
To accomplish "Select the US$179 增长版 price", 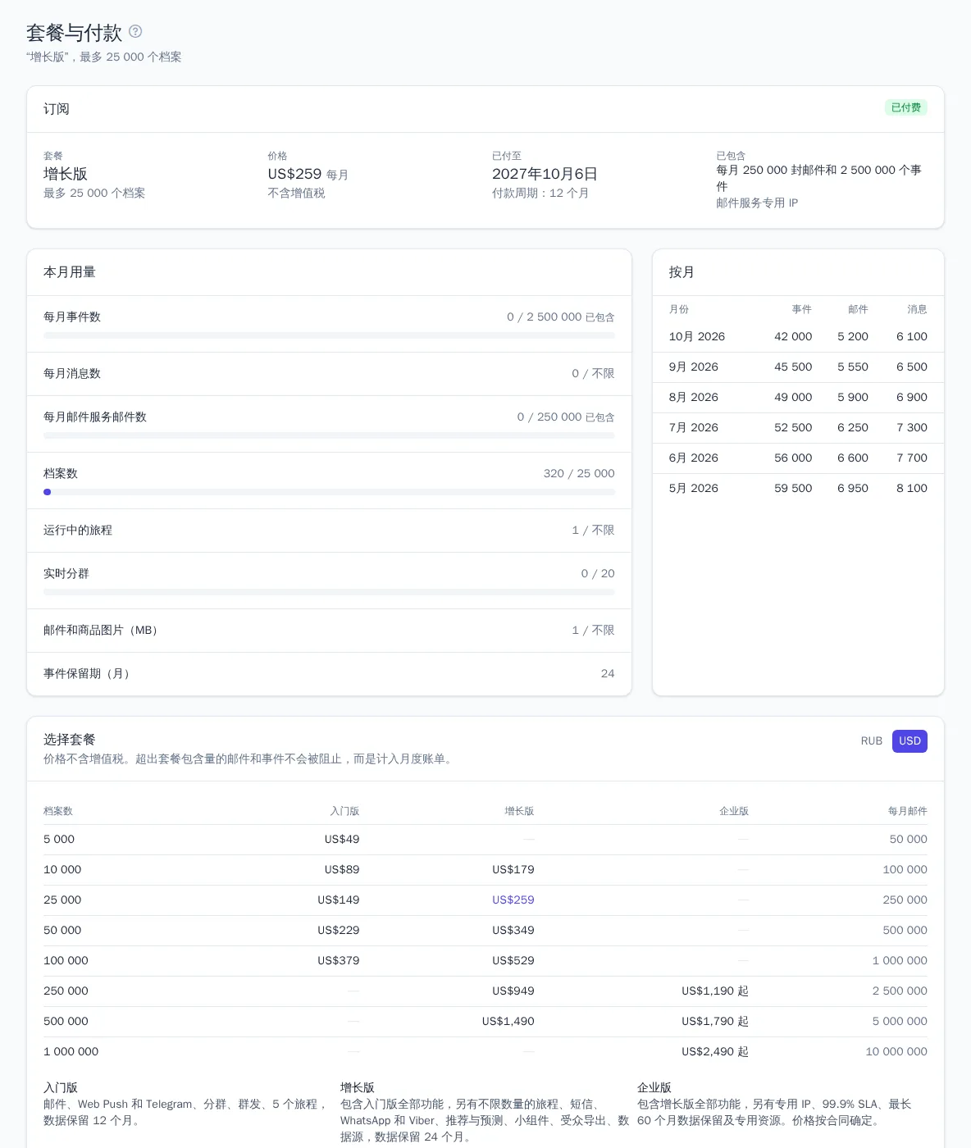I will tap(513, 869).
